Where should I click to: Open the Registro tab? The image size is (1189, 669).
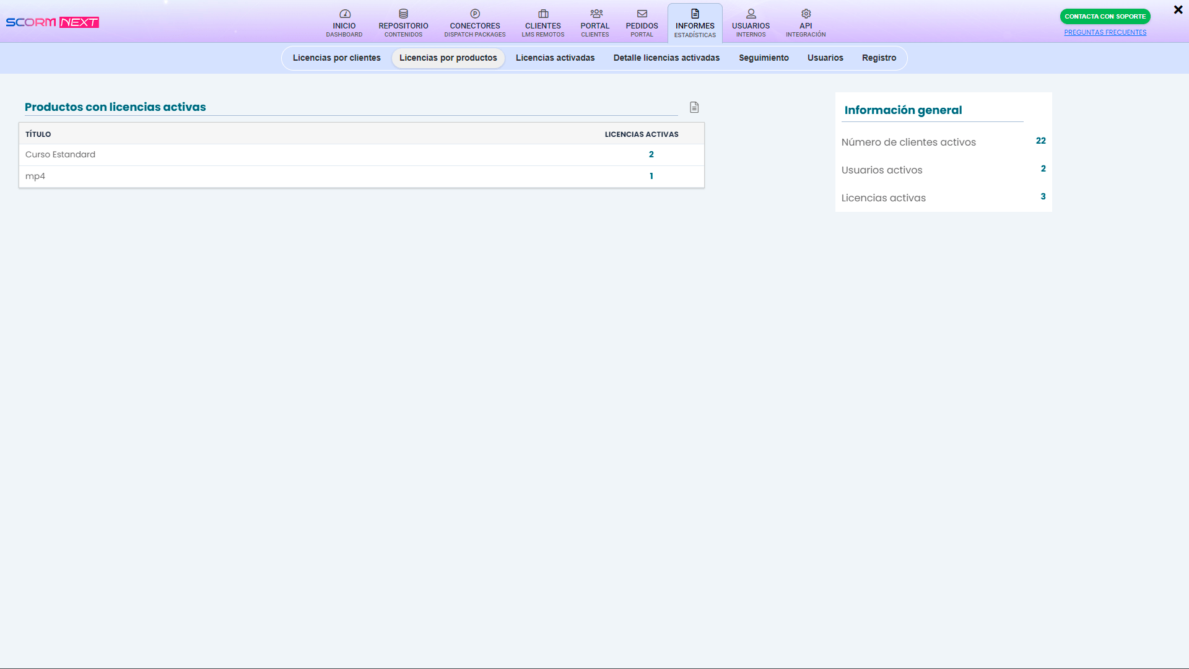[x=879, y=58]
